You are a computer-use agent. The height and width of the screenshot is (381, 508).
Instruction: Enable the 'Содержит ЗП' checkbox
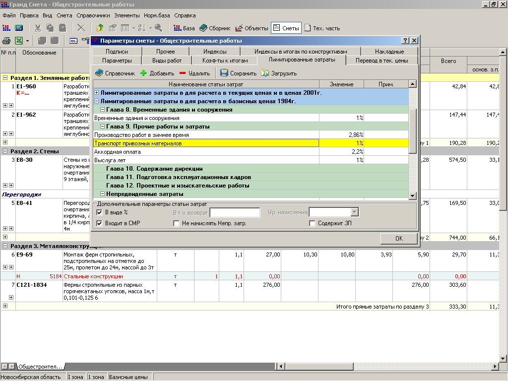[313, 223]
